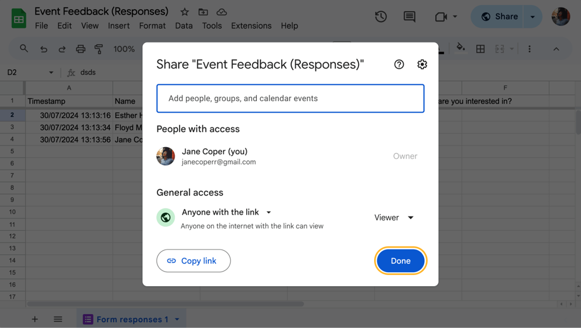The height and width of the screenshot is (328, 581).
Task: Click the help question mark icon in dialog
Action: [399, 65]
